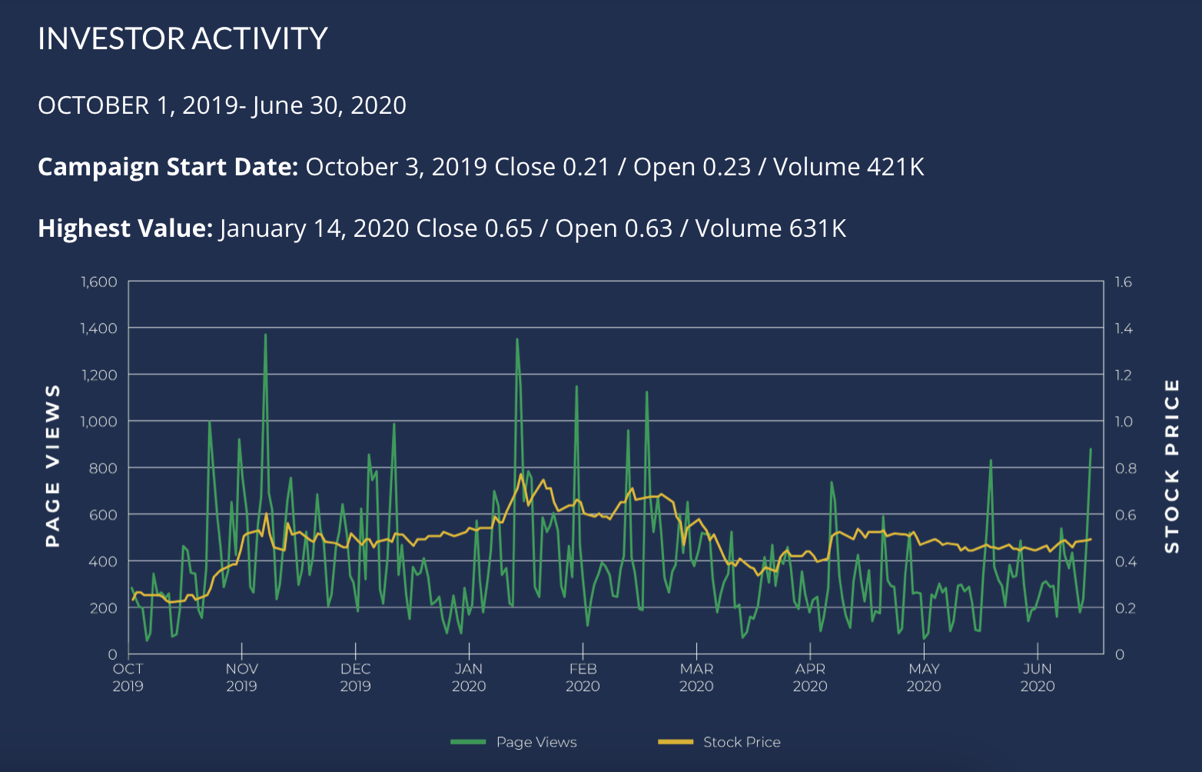
Task: Click the 0.2 stock price tick label
Action: tap(1126, 608)
